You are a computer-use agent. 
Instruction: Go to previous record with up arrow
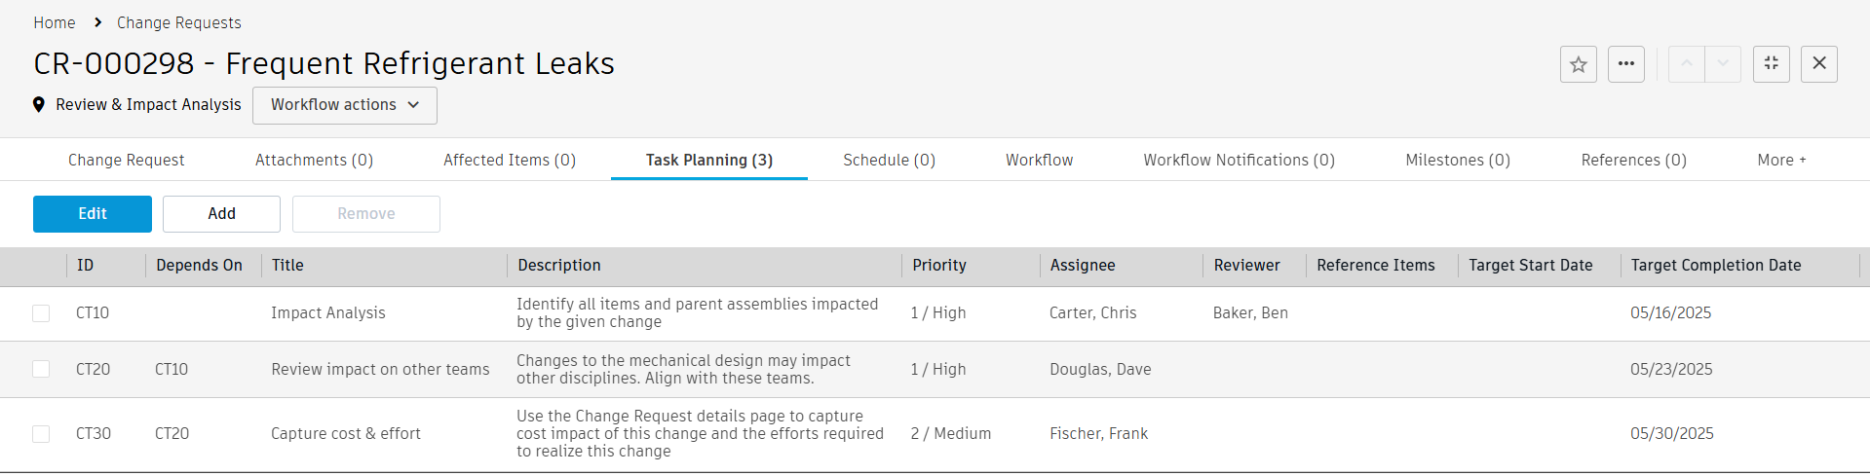tap(1687, 64)
